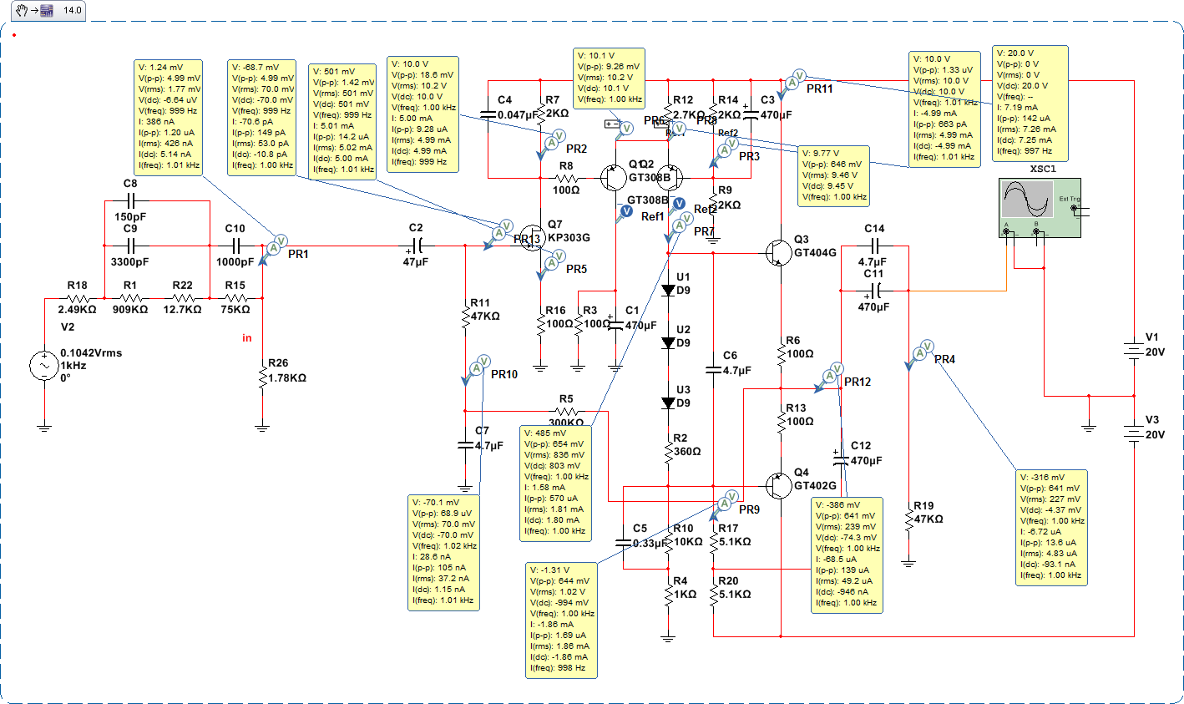Select the R26 1.78KΩ resistor symbol
Image resolution: width=1184 pixels, height=704 pixels.
(263, 376)
